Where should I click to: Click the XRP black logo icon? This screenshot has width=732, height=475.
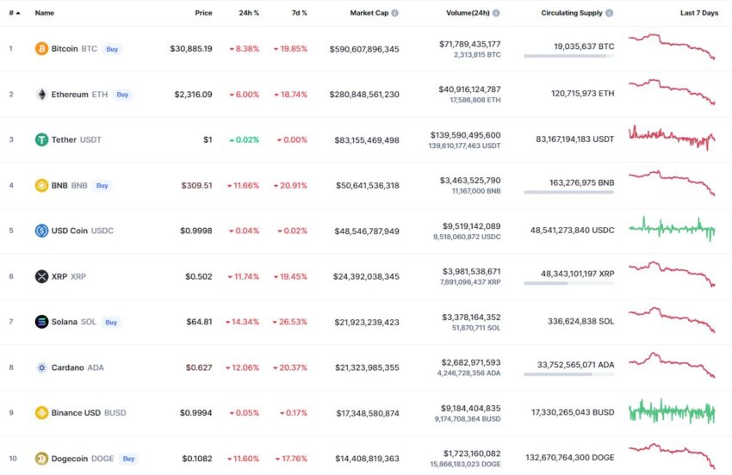pyautogui.click(x=41, y=276)
